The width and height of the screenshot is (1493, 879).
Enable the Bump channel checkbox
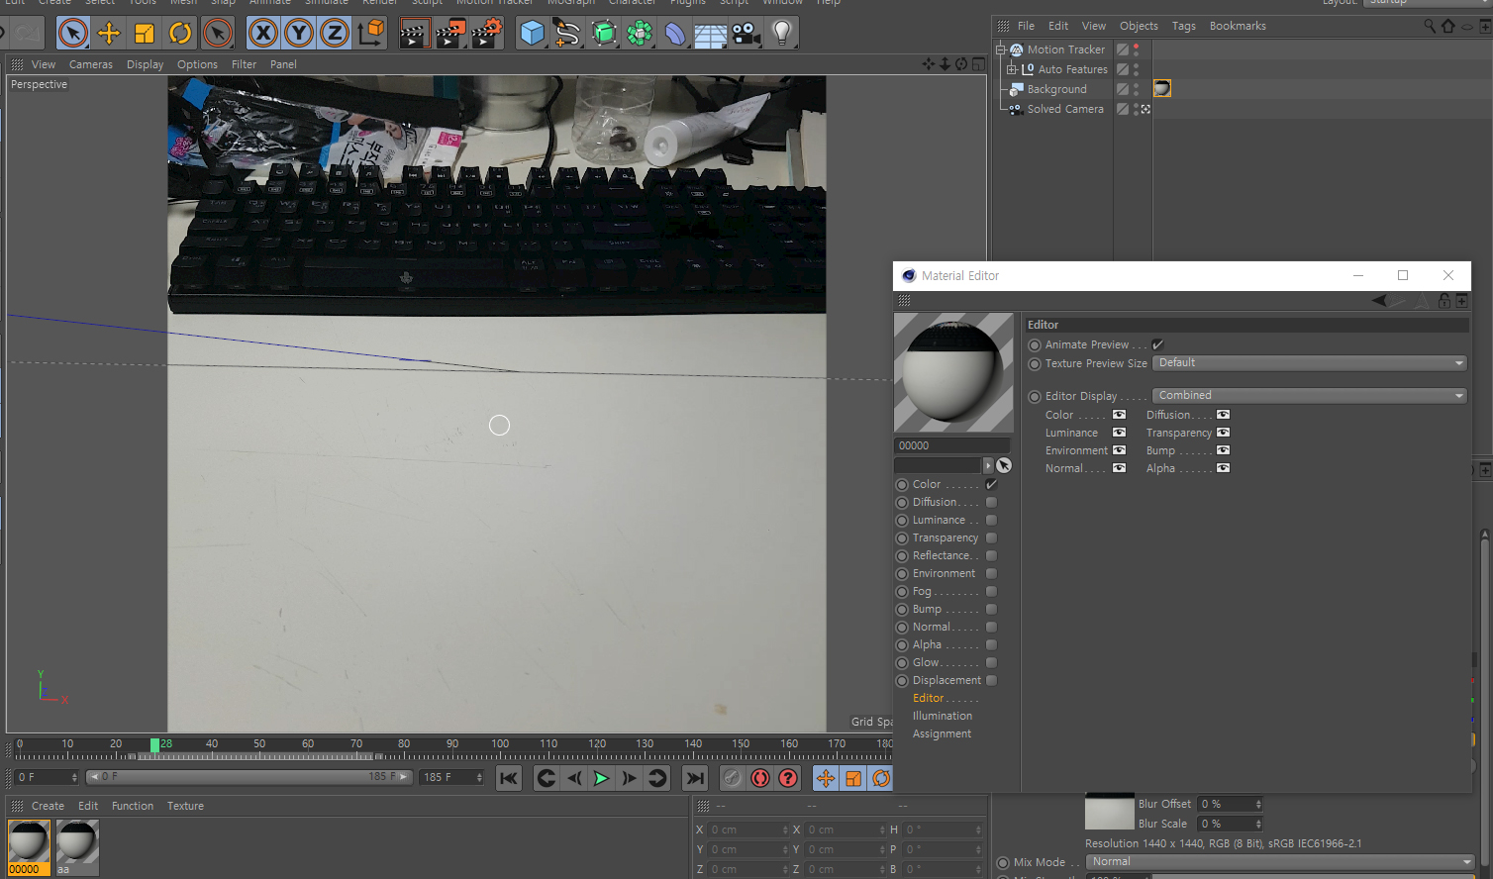point(991,609)
